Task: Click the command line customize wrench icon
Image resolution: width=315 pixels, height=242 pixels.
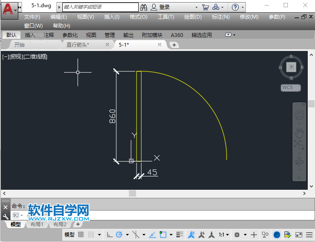Action: [x=6, y=217]
